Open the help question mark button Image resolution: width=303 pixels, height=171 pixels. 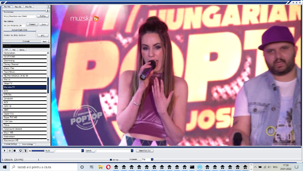point(48,11)
